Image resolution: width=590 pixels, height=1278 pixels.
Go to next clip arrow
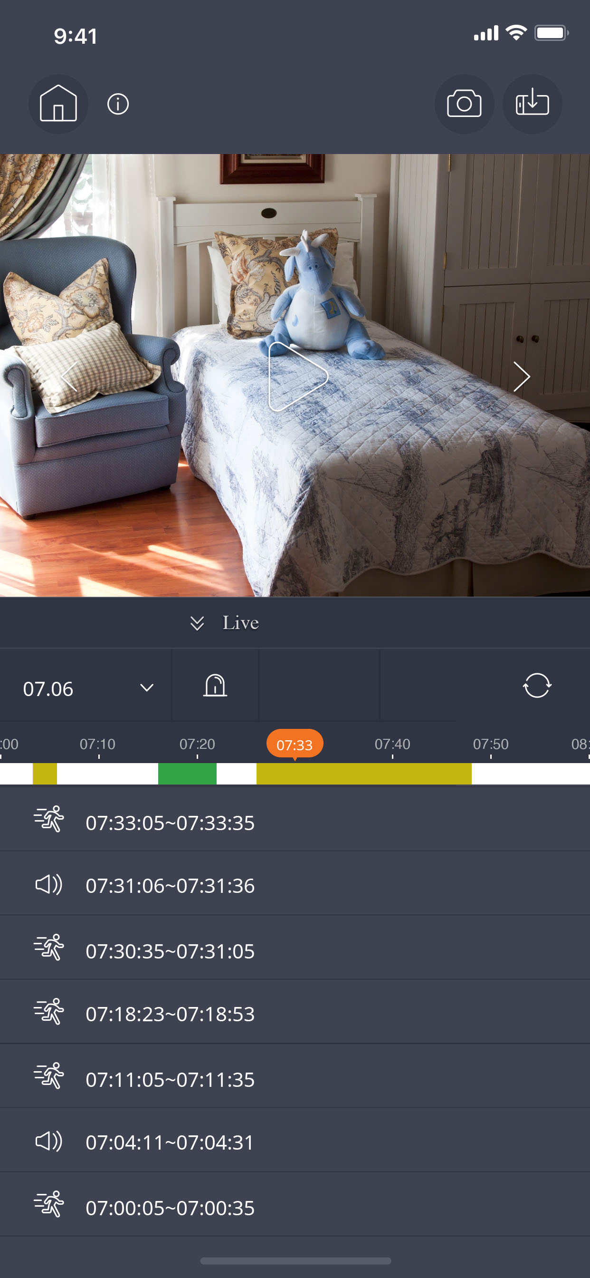tap(522, 377)
